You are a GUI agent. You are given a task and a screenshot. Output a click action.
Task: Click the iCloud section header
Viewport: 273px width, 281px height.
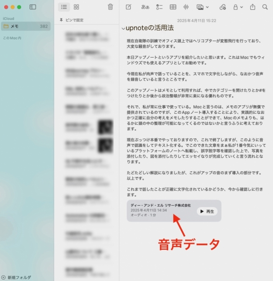click(x=8, y=19)
